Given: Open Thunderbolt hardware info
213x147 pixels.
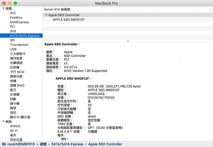Looking at the screenshot, I should pyautogui.click(x=19, y=45).
